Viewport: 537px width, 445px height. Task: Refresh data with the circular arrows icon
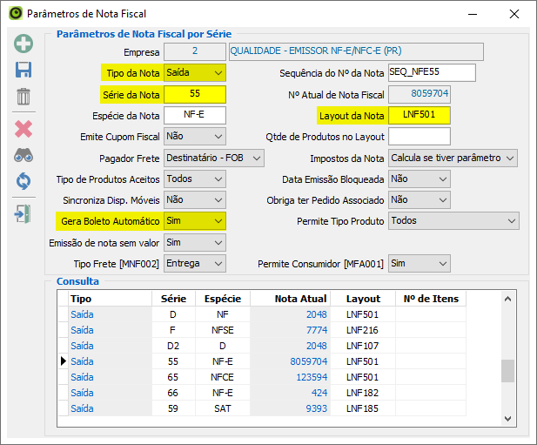point(23,181)
